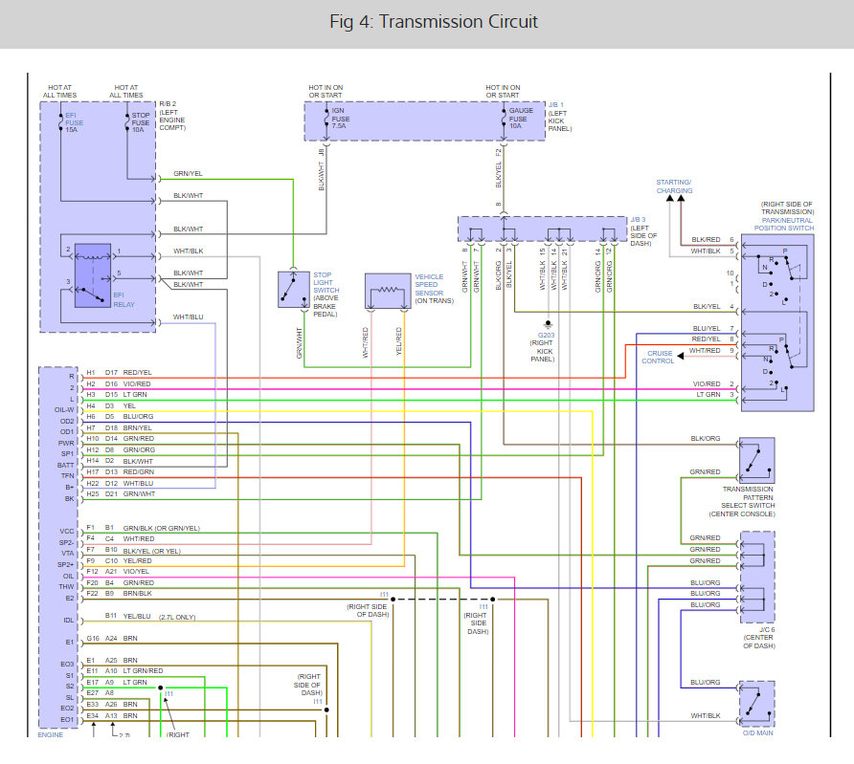Click the VEHICLE SPEED SENSOR blue label
Image resolution: width=854 pixels, height=764 pixels.
[x=429, y=284]
